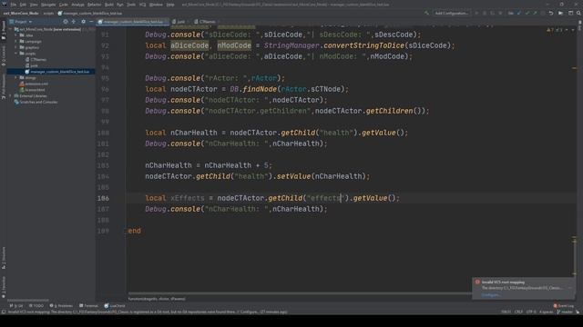
Task: Click UTF-8 encoding in status bar
Action: 531,312
